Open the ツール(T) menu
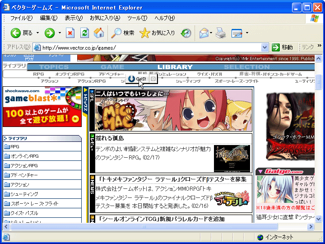Image resolution: width=325 pixels, height=244 pixels. click(x=137, y=18)
